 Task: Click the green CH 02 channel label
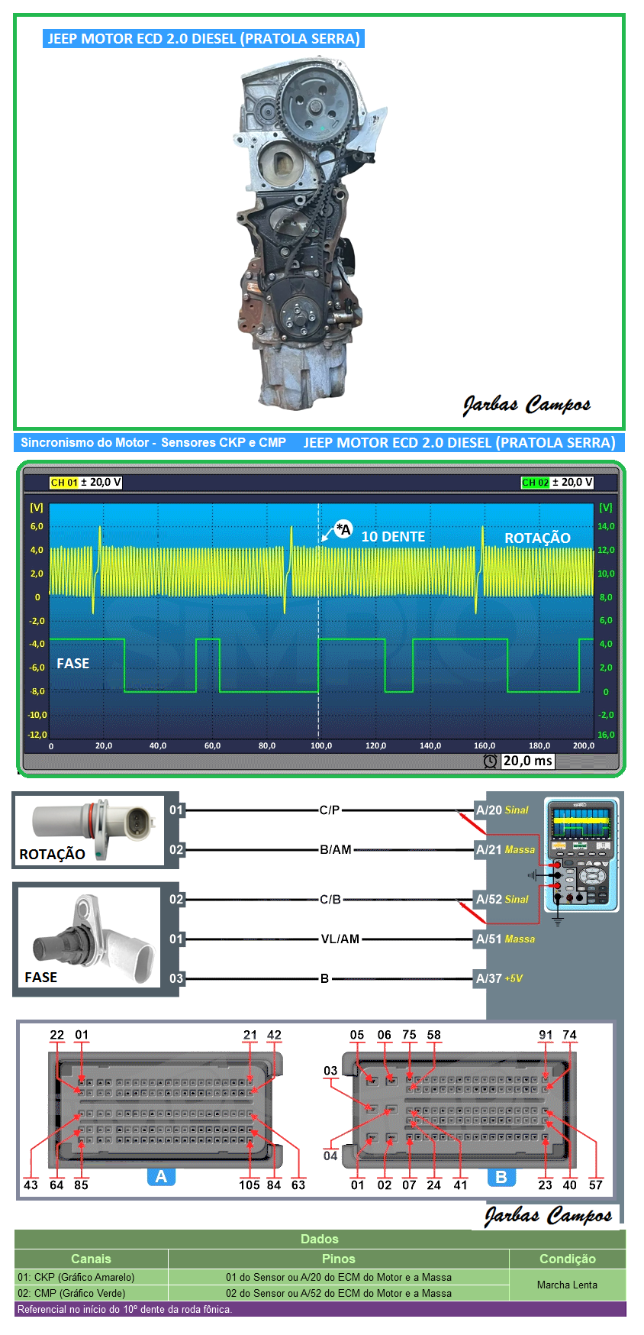coord(535,483)
